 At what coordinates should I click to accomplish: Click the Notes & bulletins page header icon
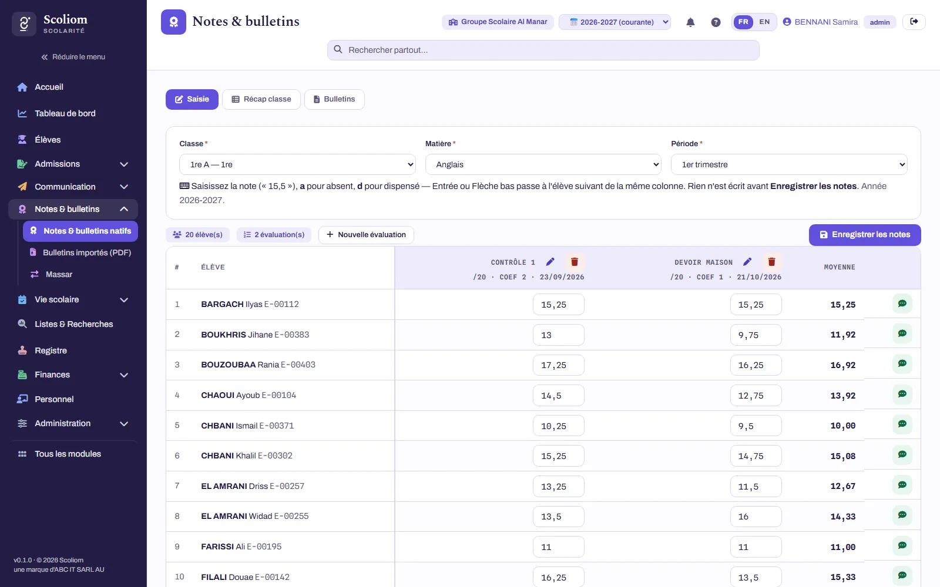pos(173,22)
